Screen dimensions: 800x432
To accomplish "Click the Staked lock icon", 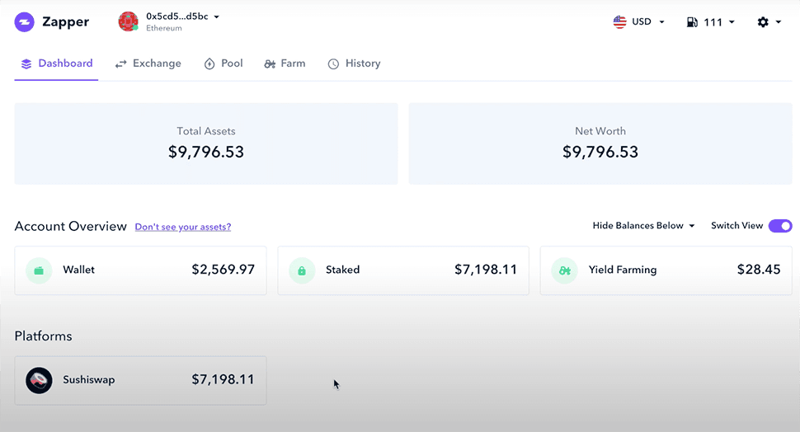I will coord(302,270).
